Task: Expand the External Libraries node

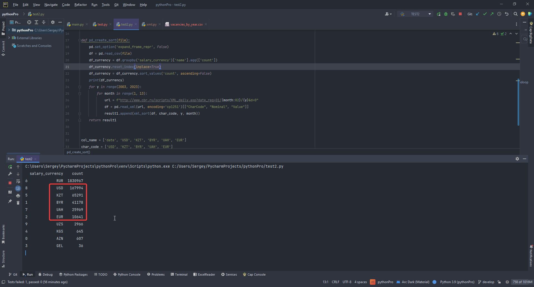Action: point(9,38)
